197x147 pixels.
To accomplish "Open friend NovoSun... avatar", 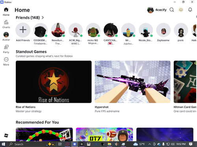I will [x=58, y=30].
